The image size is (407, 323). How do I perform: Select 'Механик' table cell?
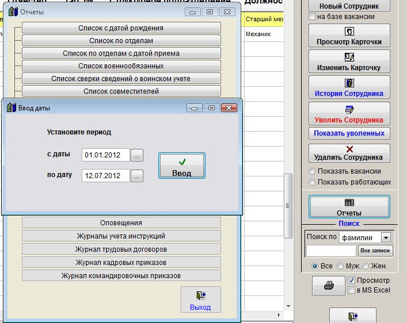(x=264, y=34)
